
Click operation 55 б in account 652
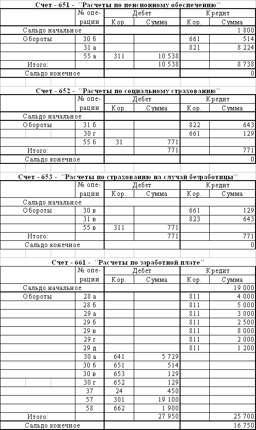click(x=90, y=142)
